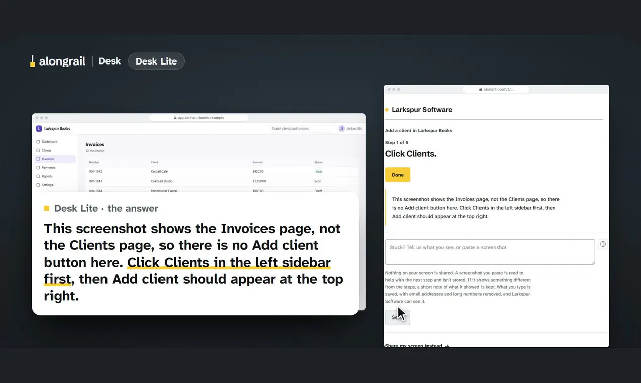Click the app.larkspurbooks.example address bar
The image size is (641, 383).
pyautogui.click(x=199, y=118)
